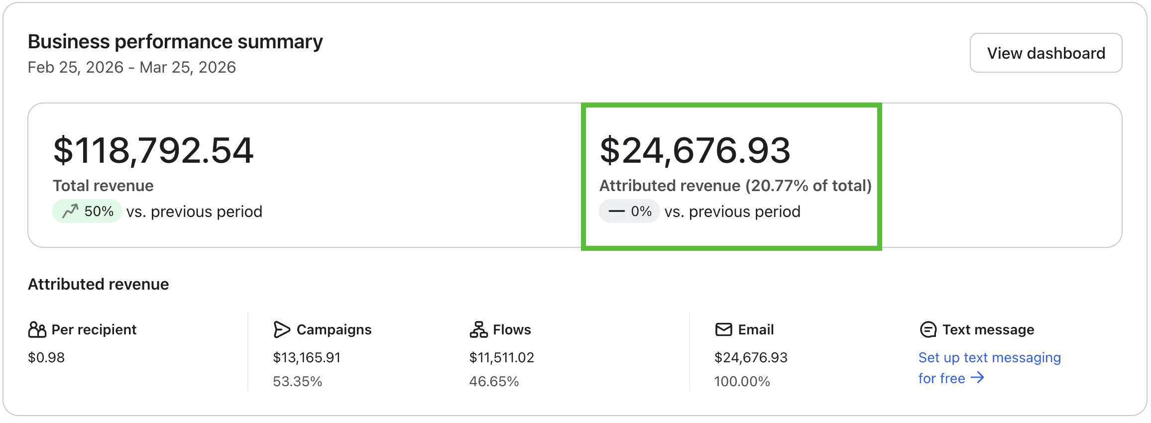Click the flat dash trend icon
1151x423 pixels.
pyautogui.click(x=616, y=211)
